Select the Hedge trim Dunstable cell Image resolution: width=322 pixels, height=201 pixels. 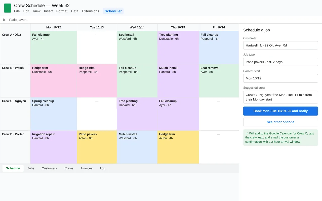click(54, 81)
